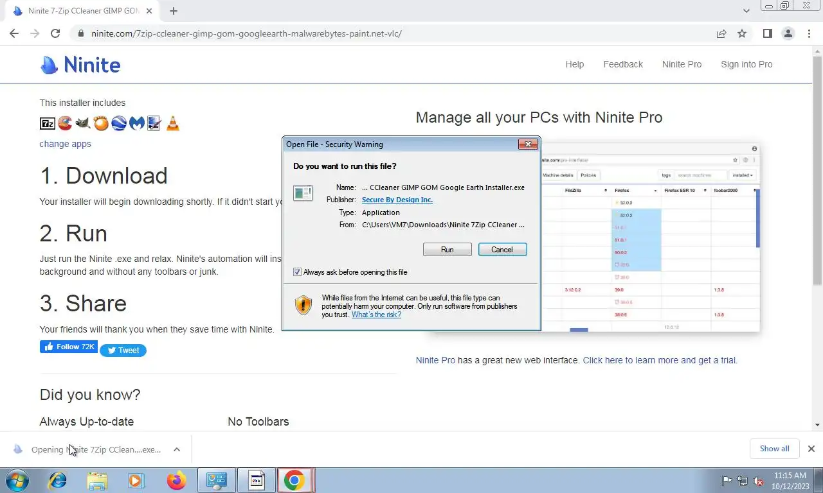Click the Tweet button
This screenshot has height=493, width=823.
(x=123, y=350)
